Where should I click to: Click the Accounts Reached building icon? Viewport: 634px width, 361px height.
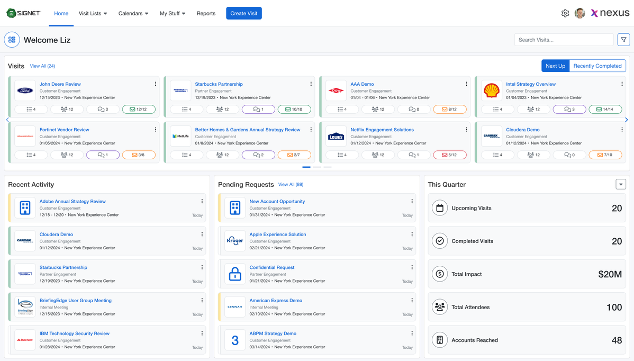[440, 340]
